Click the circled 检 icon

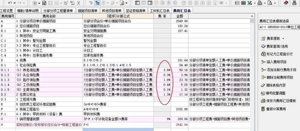175,3
